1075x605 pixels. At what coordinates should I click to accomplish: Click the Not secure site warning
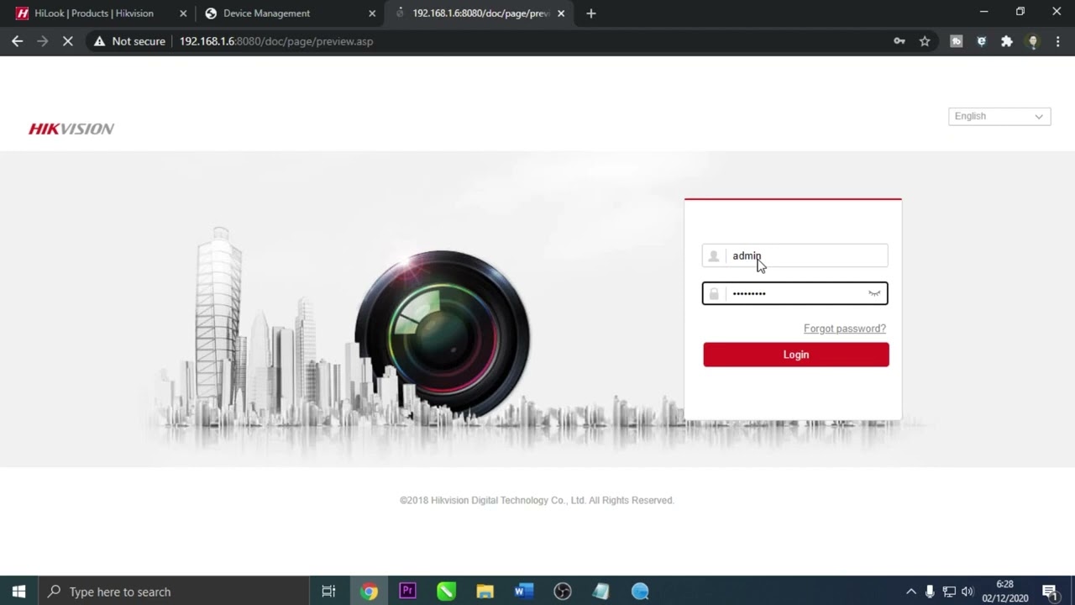click(129, 41)
